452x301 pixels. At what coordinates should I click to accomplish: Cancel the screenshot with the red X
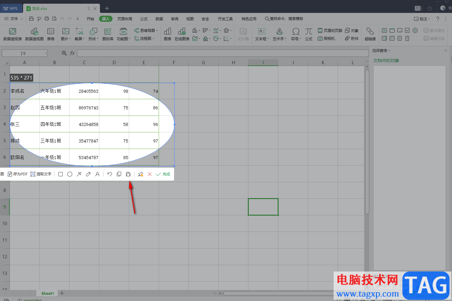150,174
